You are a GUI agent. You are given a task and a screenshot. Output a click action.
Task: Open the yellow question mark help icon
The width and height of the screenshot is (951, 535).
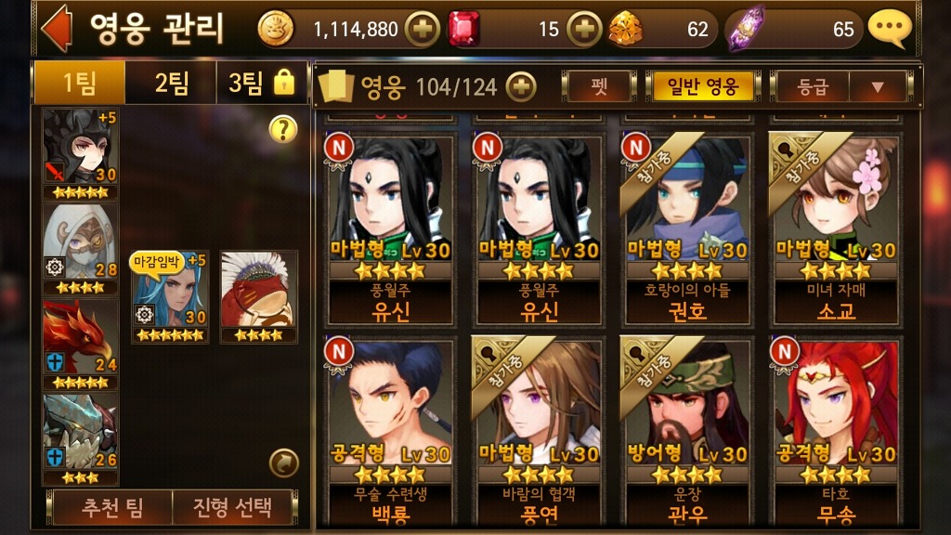point(283,129)
